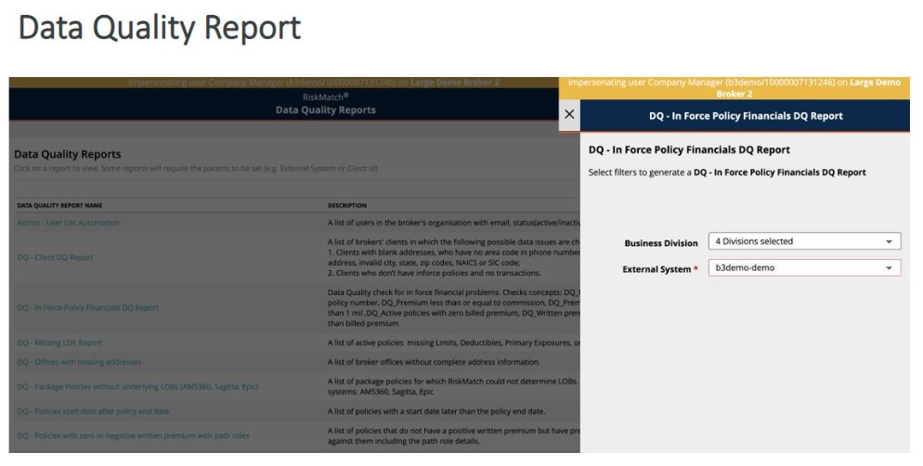923x466 pixels.
Task: Select the DQ - Client DQ Report link
Action: [55, 257]
